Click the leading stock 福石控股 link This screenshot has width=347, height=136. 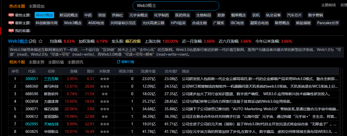(133, 41)
